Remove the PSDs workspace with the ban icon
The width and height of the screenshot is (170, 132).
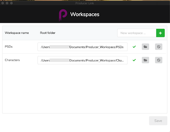[159, 47]
